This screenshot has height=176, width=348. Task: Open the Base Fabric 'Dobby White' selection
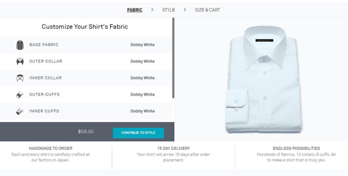tap(142, 45)
